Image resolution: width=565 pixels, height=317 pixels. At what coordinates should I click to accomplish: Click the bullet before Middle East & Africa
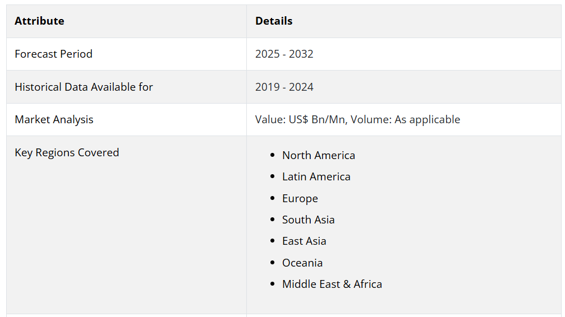point(273,284)
